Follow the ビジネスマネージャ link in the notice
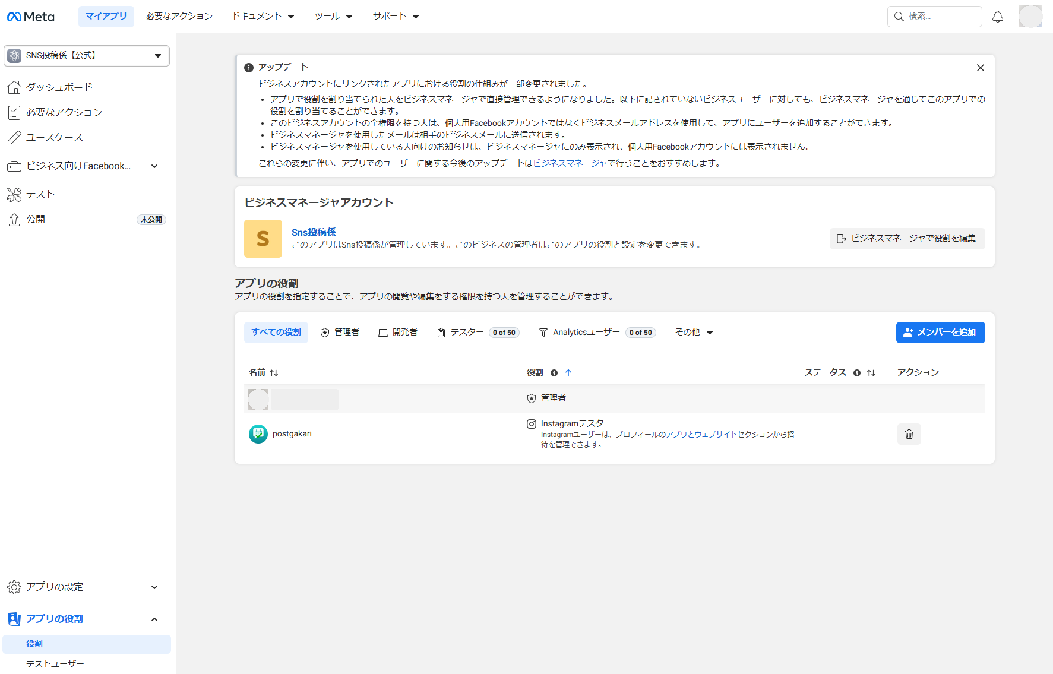1053x674 pixels. [x=570, y=163]
